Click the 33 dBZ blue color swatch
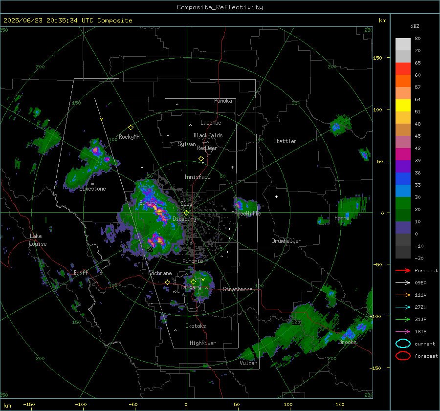The image size is (440, 411). point(403,179)
